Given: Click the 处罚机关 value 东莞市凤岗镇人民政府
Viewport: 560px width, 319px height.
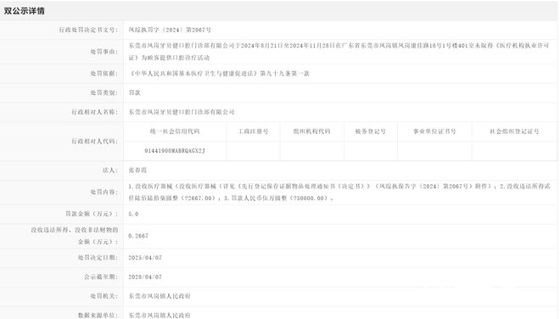Looking at the screenshot, I should point(160,296).
